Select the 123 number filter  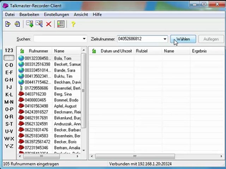pyautogui.click(x=9, y=50)
